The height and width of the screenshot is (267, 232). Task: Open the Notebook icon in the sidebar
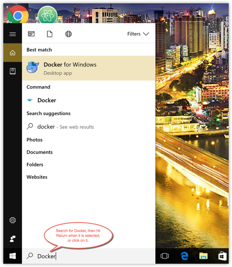tap(13, 71)
